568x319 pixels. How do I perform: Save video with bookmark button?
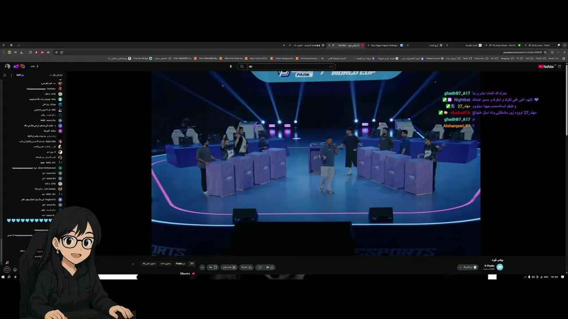[213, 267]
